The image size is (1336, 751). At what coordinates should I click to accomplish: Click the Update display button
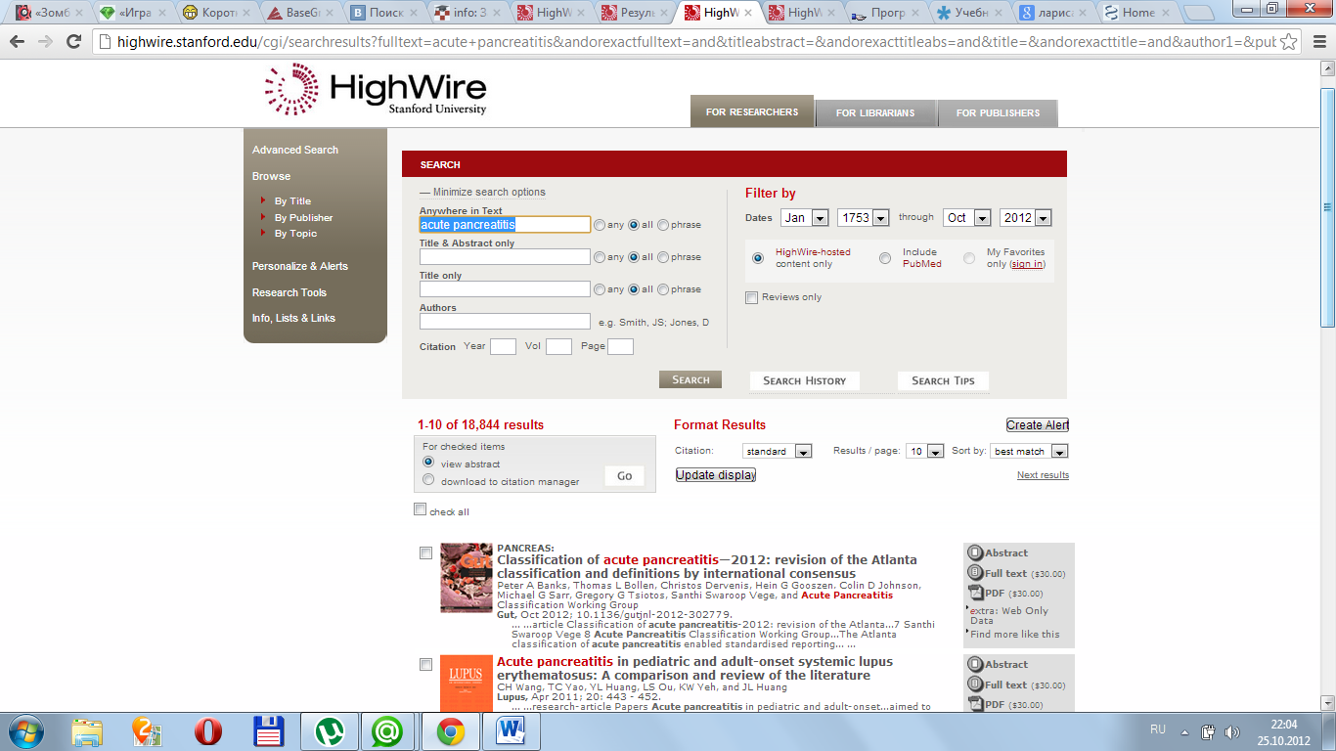(716, 475)
